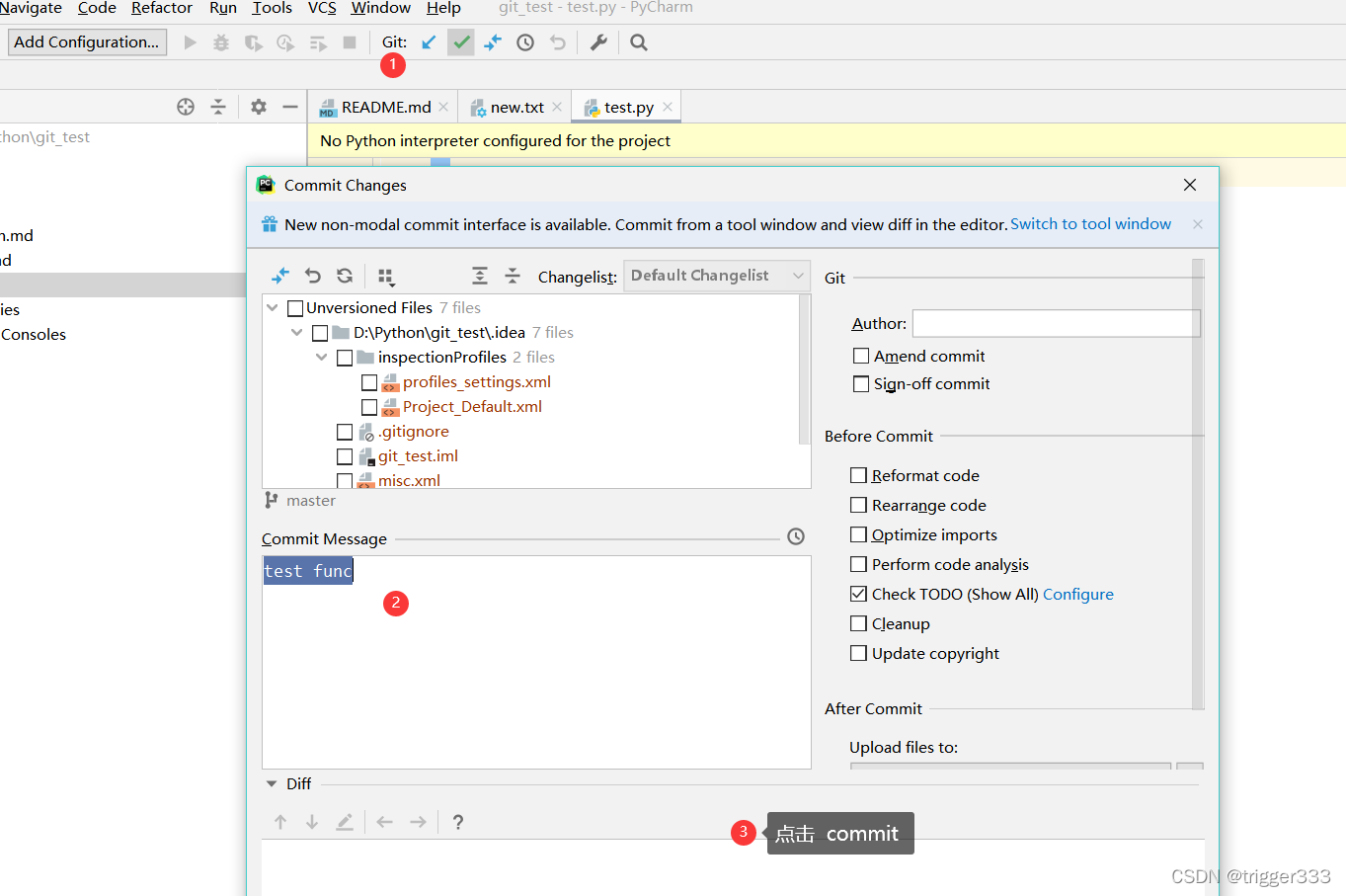
Task: Check the profiles_settings.xml checkbox
Action: [369, 382]
